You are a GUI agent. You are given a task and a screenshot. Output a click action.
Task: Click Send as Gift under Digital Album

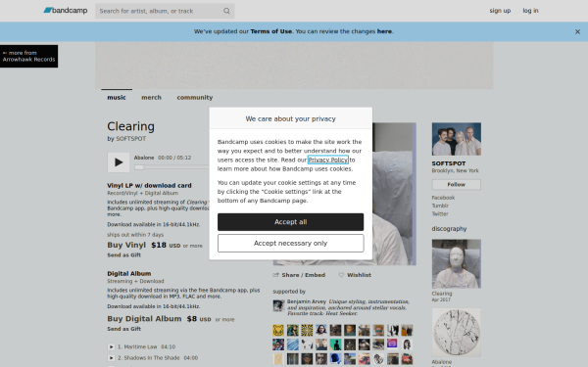(123, 329)
